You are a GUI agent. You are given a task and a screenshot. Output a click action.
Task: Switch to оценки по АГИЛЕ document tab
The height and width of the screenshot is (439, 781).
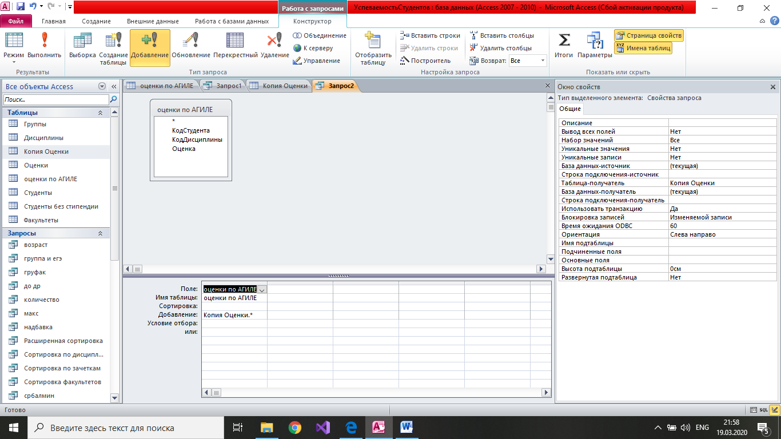pyautogui.click(x=162, y=86)
